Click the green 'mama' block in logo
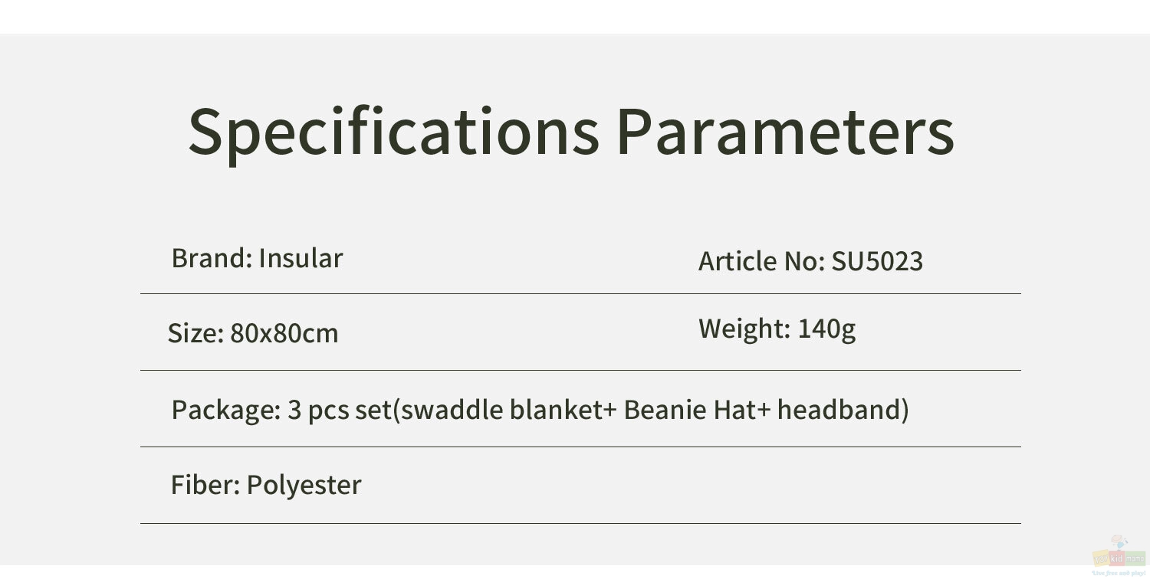This screenshot has width=1150, height=579. coord(1135,558)
